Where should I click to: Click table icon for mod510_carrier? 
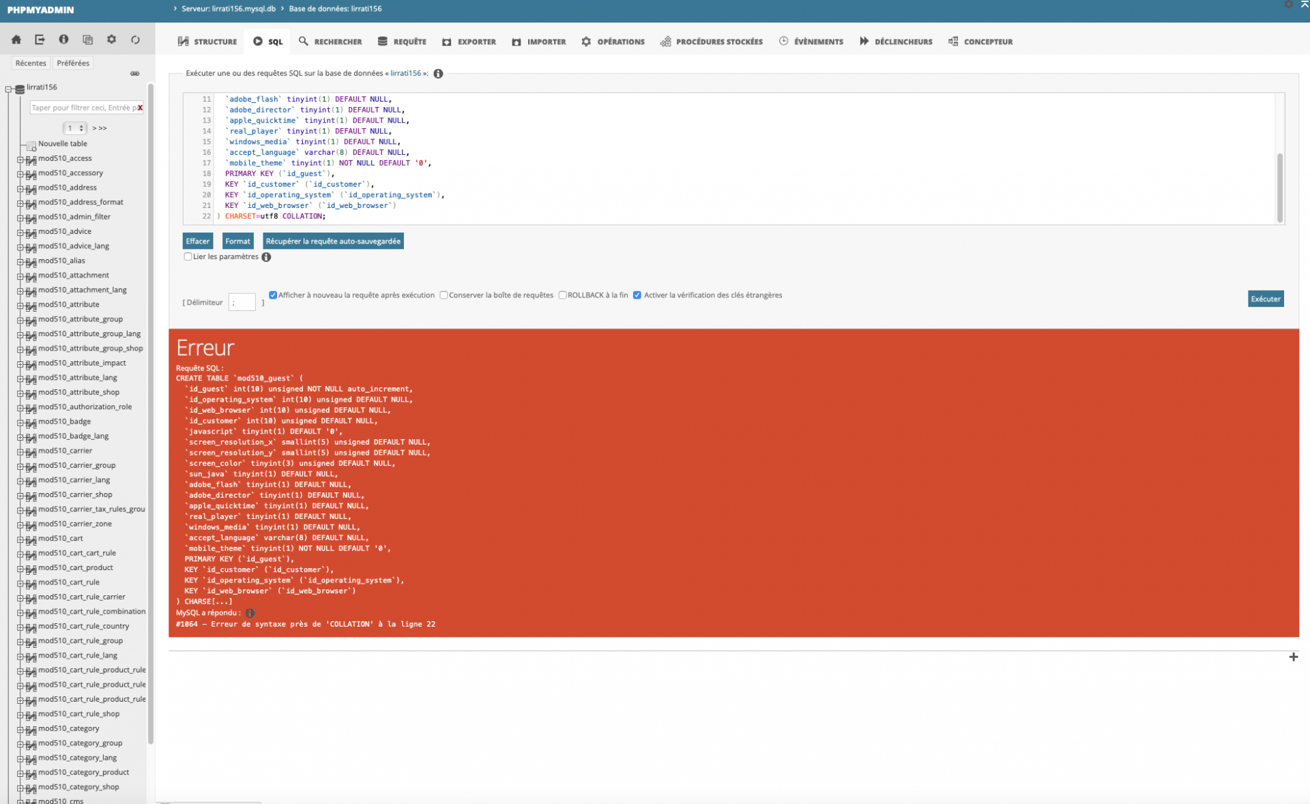pos(31,452)
